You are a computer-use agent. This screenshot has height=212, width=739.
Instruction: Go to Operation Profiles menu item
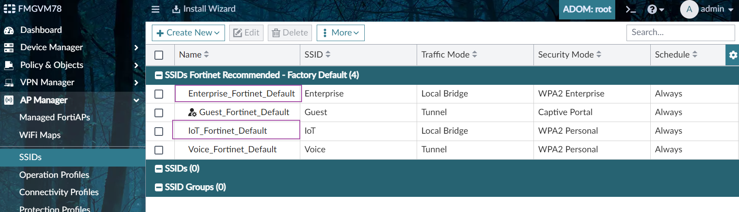click(x=54, y=175)
